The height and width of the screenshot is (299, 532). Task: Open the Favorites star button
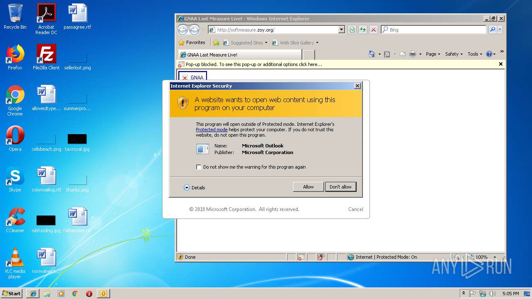tap(192, 42)
